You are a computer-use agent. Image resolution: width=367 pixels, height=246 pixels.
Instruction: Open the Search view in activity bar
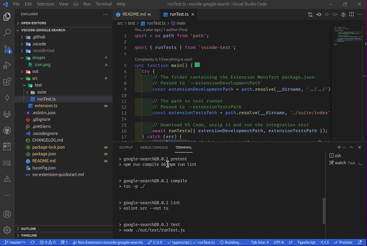point(7,33)
